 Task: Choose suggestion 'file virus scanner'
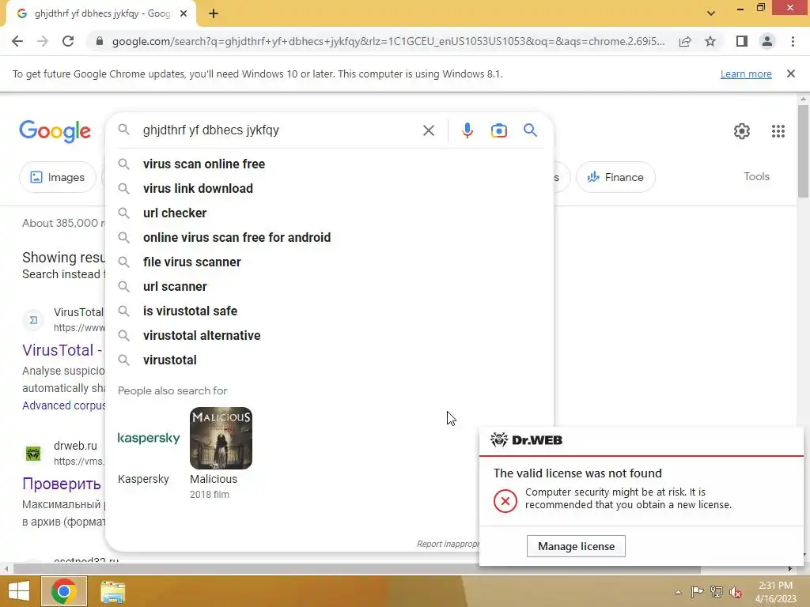point(329,262)
